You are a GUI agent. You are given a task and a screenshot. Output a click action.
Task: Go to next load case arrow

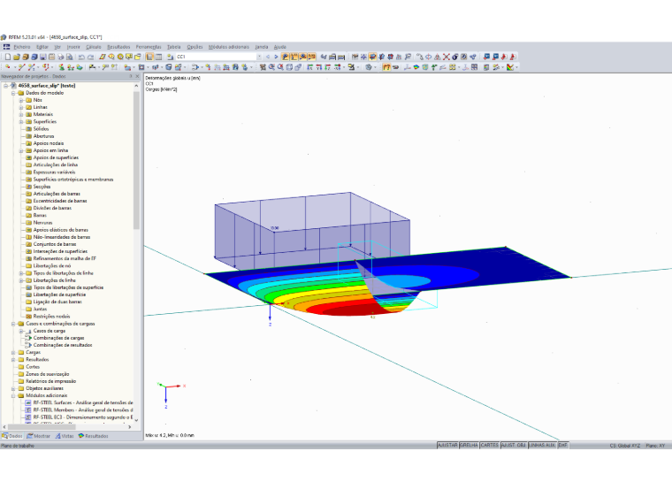coord(276,57)
